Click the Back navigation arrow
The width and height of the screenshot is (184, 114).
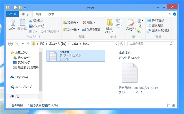point(10,44)
